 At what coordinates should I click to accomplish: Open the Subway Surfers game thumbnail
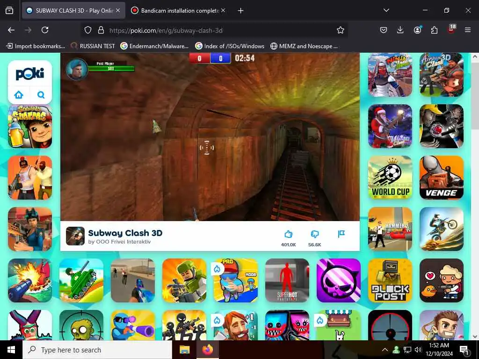click(x=30, y=126)
